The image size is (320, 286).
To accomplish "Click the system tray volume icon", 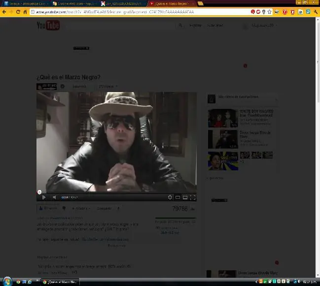I will (299, 282).
